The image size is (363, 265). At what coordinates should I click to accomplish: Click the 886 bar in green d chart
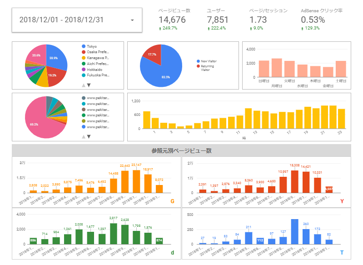[33, 241]
